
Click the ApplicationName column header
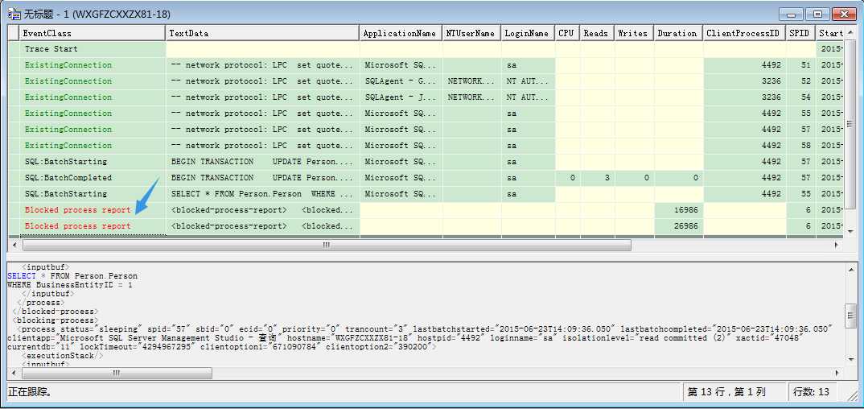401,33
